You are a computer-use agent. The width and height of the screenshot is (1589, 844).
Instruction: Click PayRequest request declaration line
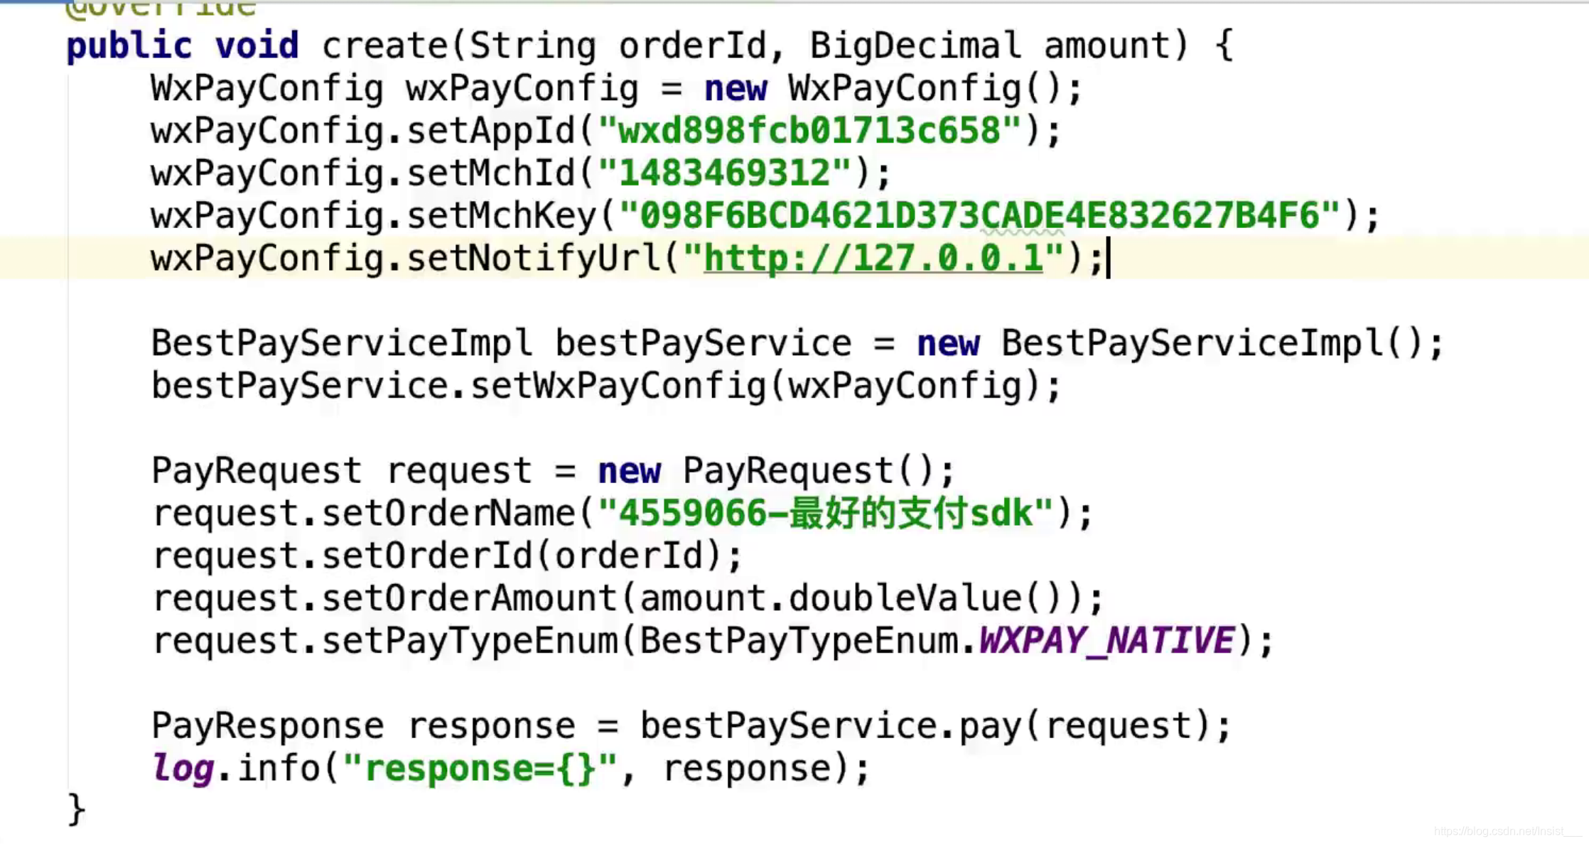[x=553, y=471]
